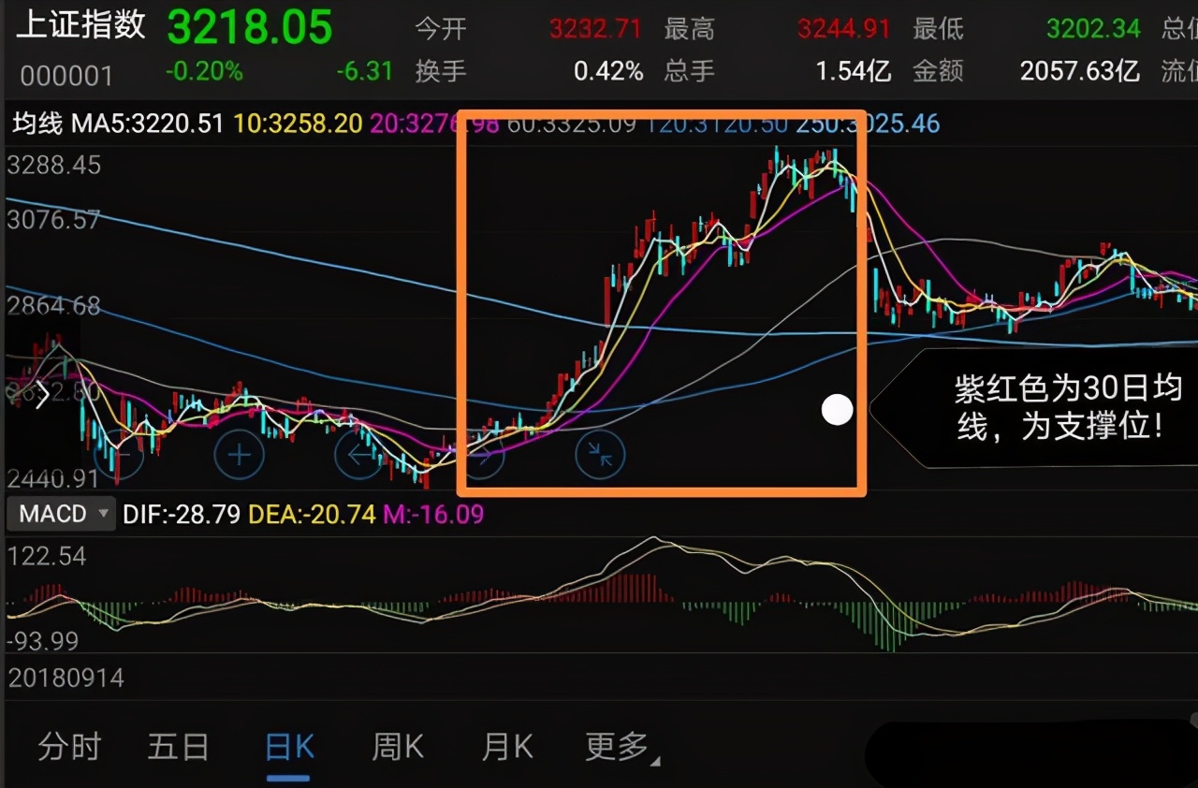Tap the current price 3218.05
Screen dimensions: 1198x788
[x=250, y=26]
